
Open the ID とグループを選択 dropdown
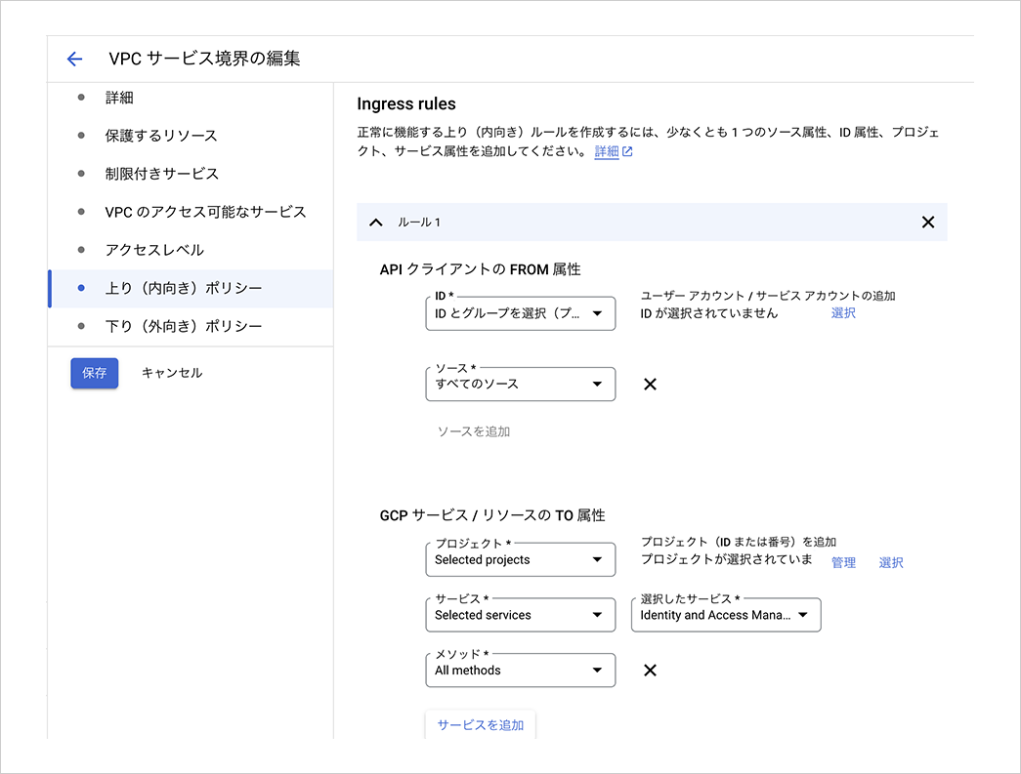coord(520,313)
